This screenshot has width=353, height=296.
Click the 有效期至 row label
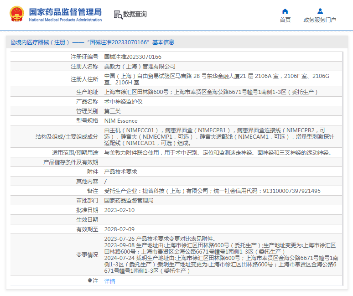click(x=87, y=229)
